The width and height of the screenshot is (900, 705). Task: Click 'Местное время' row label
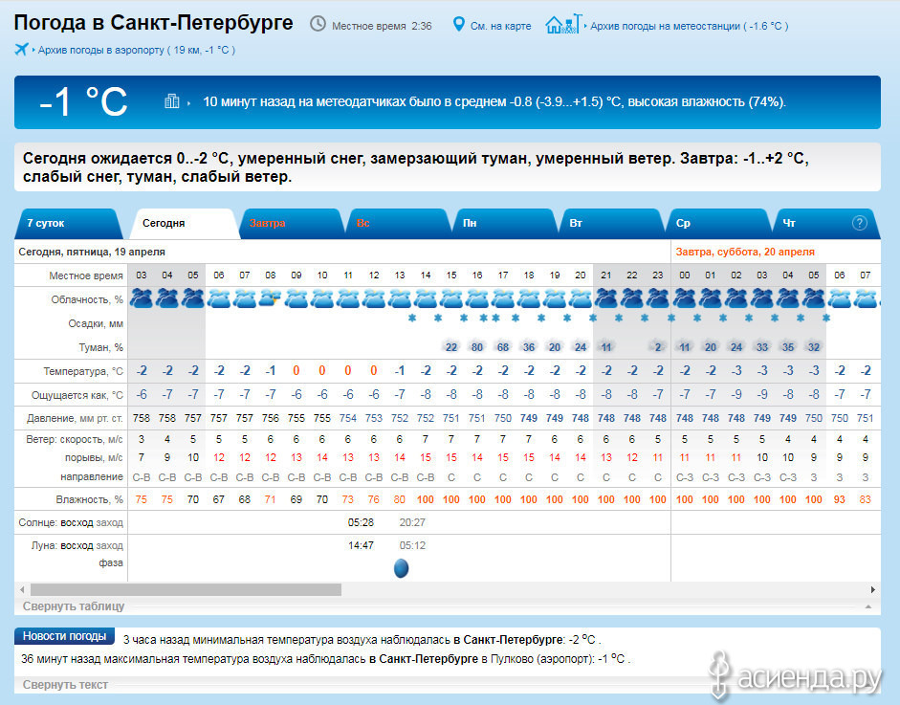tap(86, 275)
